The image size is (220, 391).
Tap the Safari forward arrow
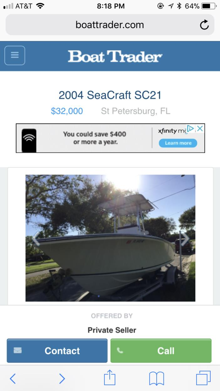62,378
